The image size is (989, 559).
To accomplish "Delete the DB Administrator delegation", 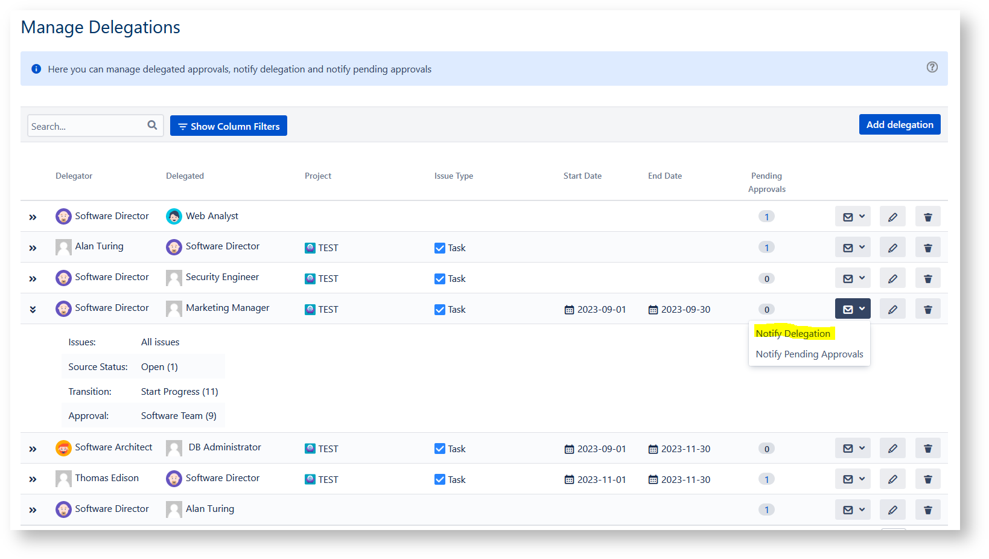I will coord(927,449).
